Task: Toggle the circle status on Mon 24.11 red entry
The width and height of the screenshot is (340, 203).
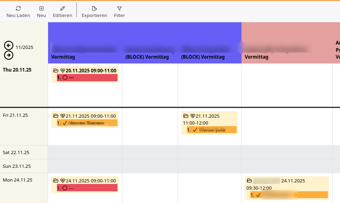Action: pyautogui.click(x=65, y=188)
